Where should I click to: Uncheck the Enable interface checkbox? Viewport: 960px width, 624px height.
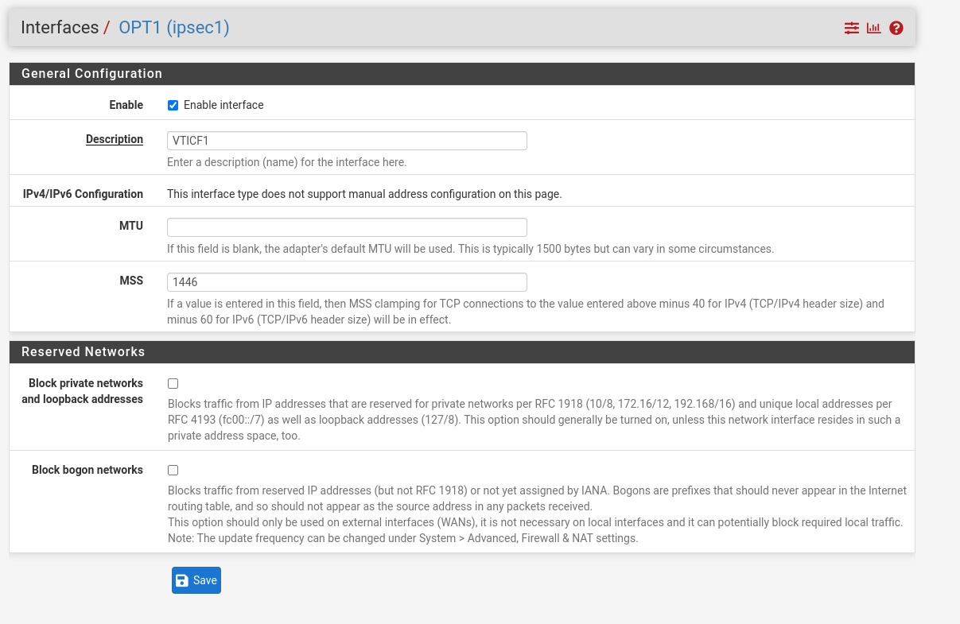pos(173,104)
